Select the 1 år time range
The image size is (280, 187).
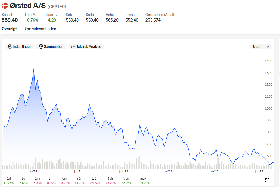pyautogui.click(x=95, y=180)
